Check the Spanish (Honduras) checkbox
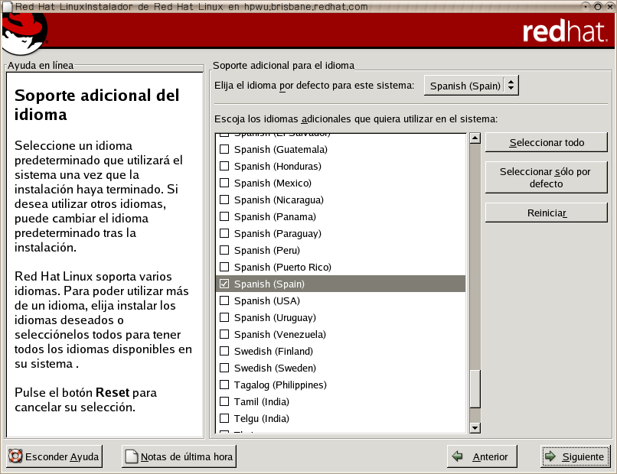The height and width of the screenshot is (474, 617). (x=224, y=166)
